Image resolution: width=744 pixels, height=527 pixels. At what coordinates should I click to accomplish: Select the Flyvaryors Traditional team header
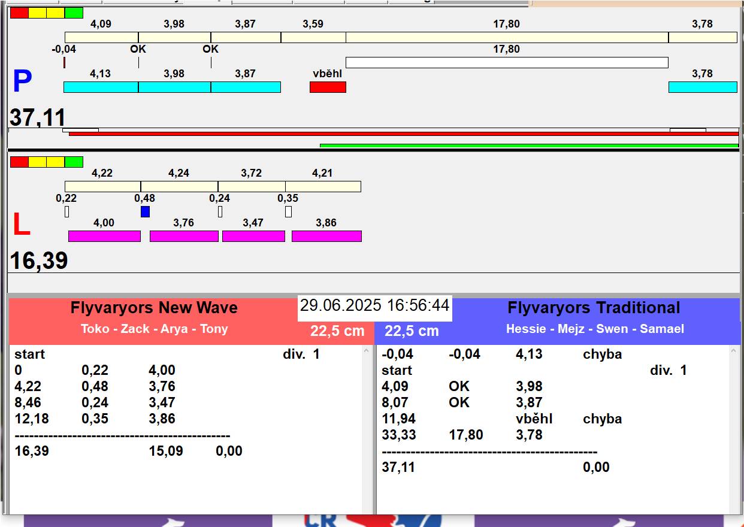(x=593, y=308)
